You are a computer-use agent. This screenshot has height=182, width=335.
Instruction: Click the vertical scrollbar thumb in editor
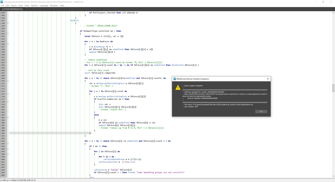click(333, 88)
